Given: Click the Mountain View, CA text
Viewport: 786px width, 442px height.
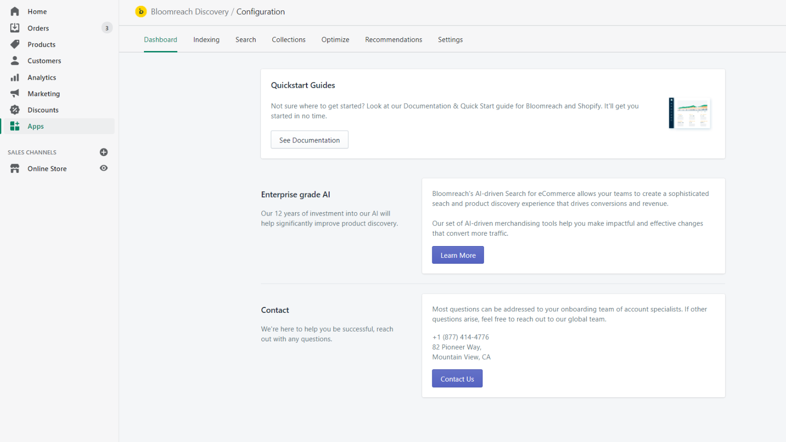Looking at the screenshot, I should 461,357.
